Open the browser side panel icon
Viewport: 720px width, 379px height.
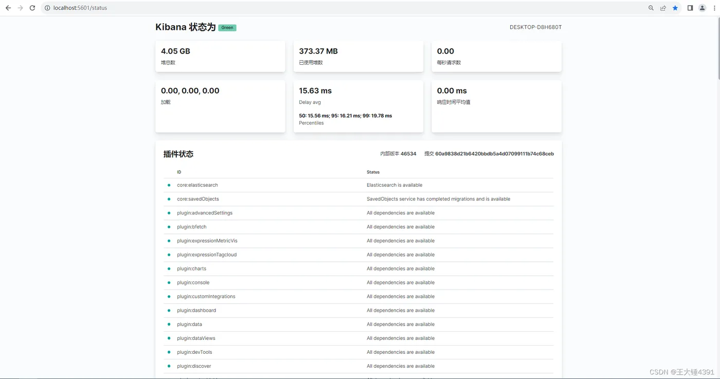[x=690, y=8]
